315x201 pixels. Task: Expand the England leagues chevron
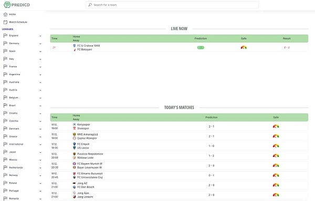tap(40, 36)
